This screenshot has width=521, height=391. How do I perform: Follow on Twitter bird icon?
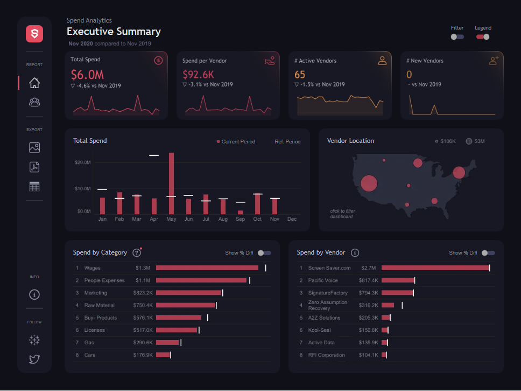point(34,359)
